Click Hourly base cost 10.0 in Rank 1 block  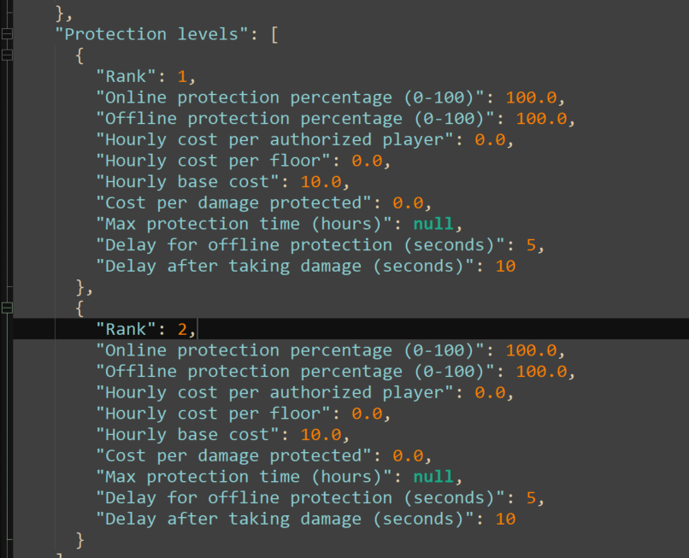[x=321, y=182]
